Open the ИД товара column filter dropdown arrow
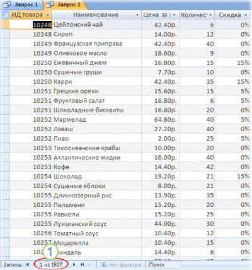This screenshot has width=252, height=270. (x=48, y=15)
